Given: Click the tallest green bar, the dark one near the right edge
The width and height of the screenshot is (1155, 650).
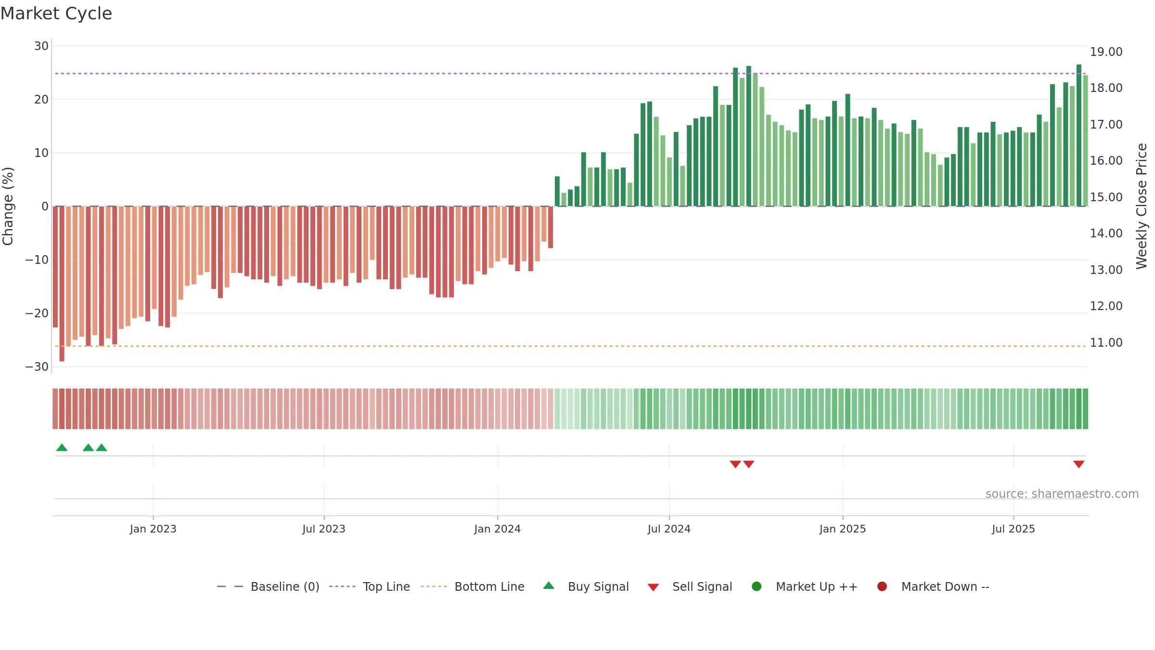Looking at the screenshot, I should (x=1079, y=135).
